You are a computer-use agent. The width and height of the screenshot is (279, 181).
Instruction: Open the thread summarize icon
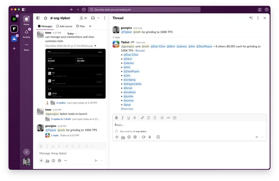(251, 18)
